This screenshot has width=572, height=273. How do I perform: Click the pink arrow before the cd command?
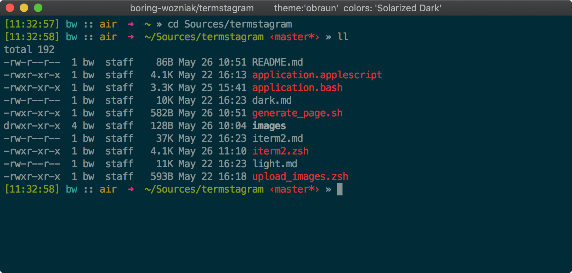coord(131,24)
